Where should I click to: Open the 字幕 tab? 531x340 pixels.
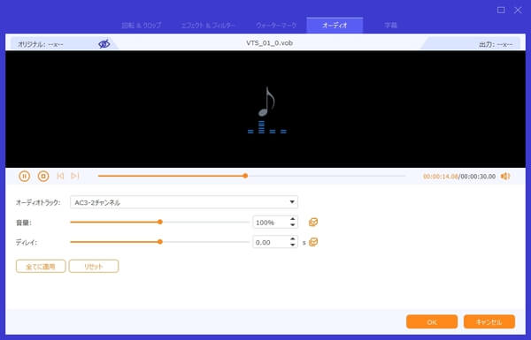(x=390, y=26)
